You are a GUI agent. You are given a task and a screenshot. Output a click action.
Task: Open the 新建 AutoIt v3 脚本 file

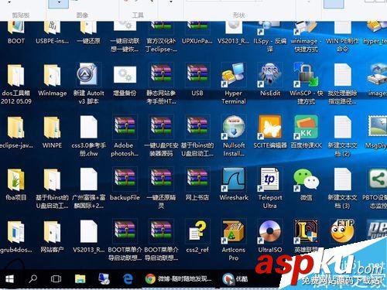tap(88, 75)
